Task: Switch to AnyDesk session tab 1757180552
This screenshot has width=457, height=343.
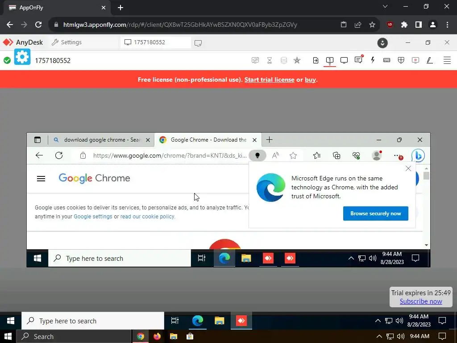Action: pos(156,42)
